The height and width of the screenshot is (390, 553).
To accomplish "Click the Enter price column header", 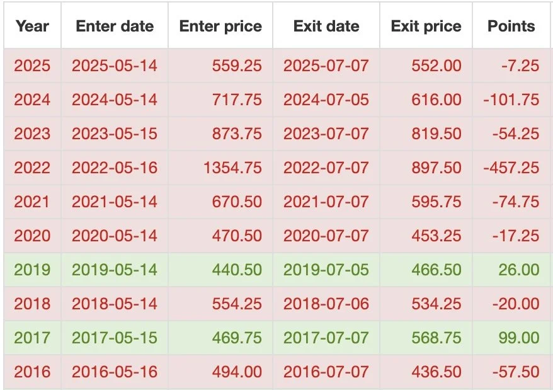I will tap(220, 26).
